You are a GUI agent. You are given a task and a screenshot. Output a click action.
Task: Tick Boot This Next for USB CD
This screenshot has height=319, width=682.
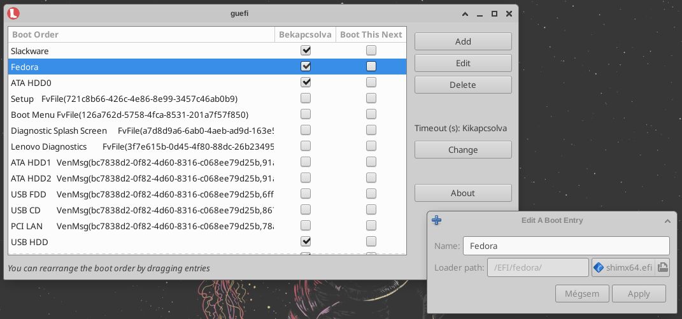click(x=371, y=209)
